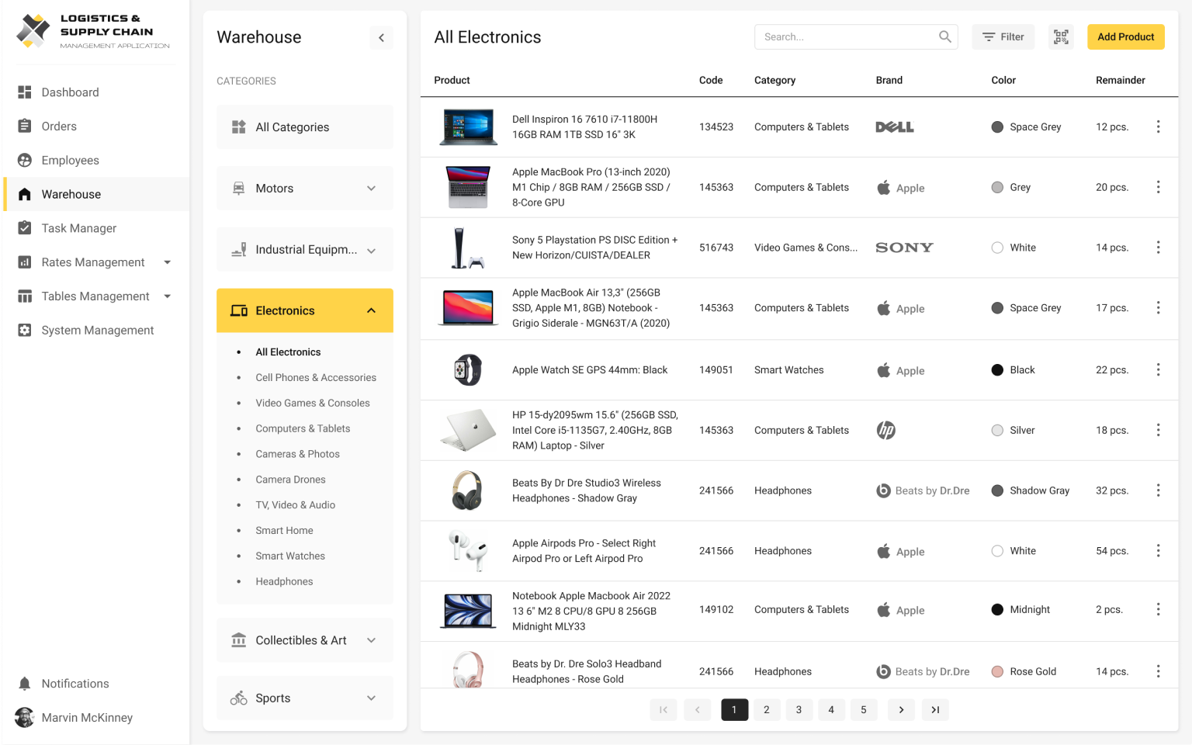Viewport: 1192px width, 745px height.
Task: Select Smart Watches subcategory
Action: click(290, 556)
